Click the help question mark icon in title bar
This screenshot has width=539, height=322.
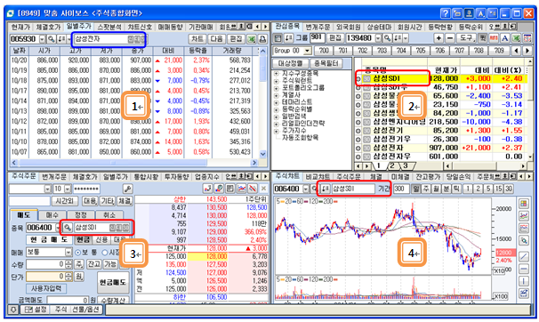click(x=445, y=13)
